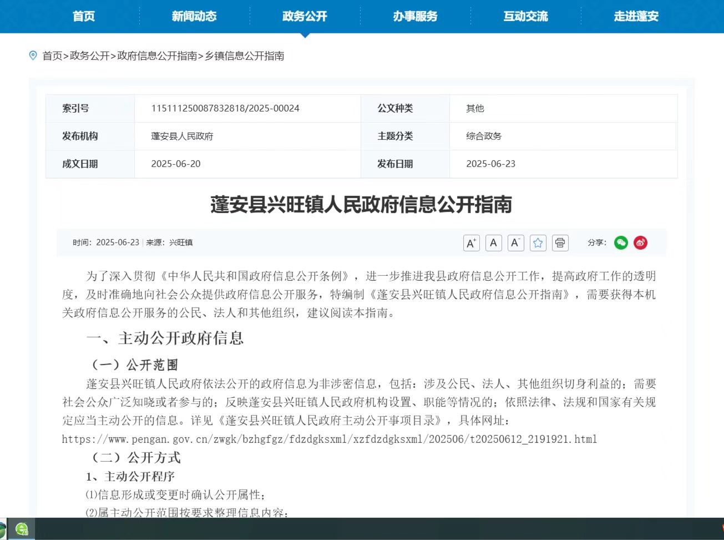The image size is (724, 540).
Task: Share article via WeChat icon
Action: pyautogui.click(x=621, y=243)
